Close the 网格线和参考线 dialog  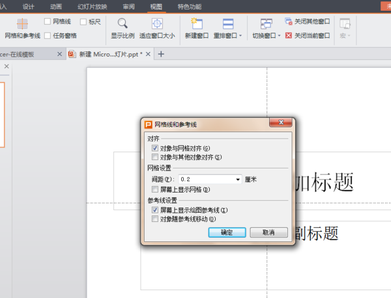point(281,122)
